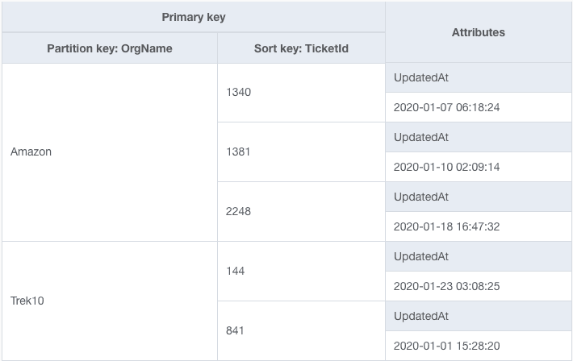Select timestamp 2020-01-23 03:08:25
The width and height of the screenshot is (573, 361).
(x=446, y=286)
